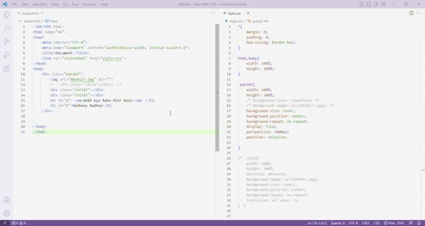425x226 pixels.
Task: Toggle the primary side bar layout button
Action: pyautogui.click(x=362, y=4)
